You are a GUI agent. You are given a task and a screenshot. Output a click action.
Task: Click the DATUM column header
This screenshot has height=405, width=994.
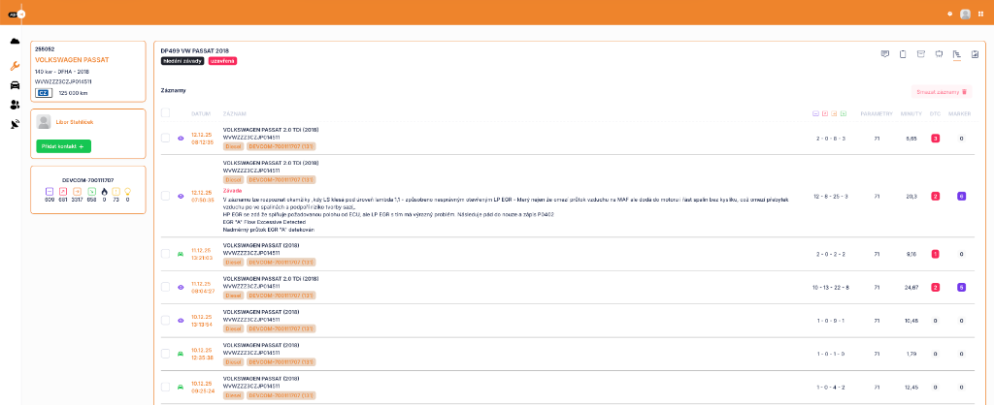(200, 113)
